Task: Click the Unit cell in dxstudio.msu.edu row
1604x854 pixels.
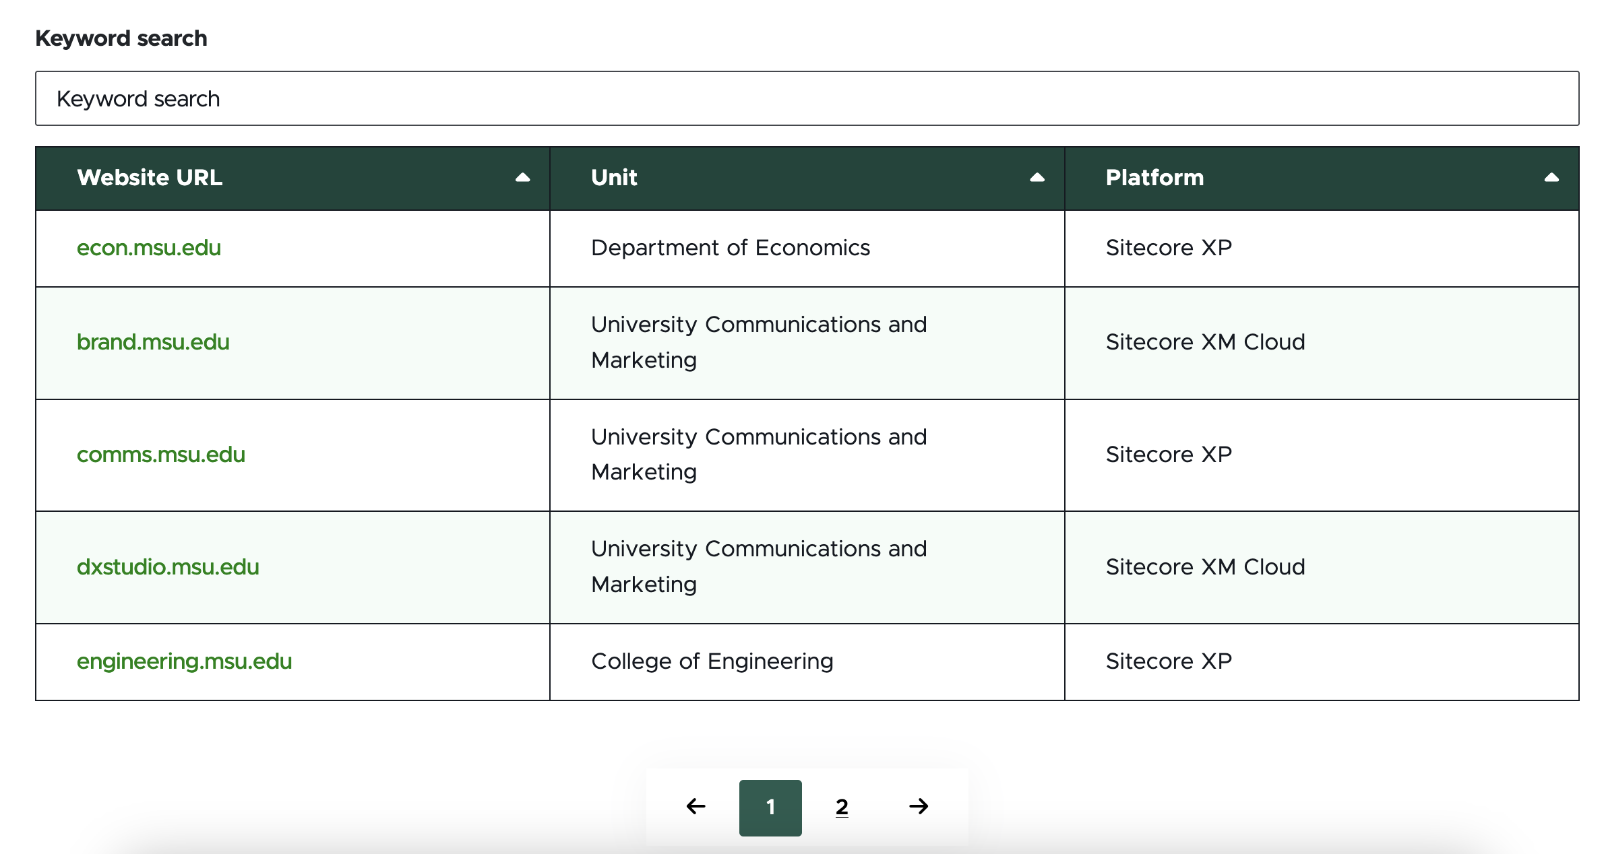Action: coord(807,568)
